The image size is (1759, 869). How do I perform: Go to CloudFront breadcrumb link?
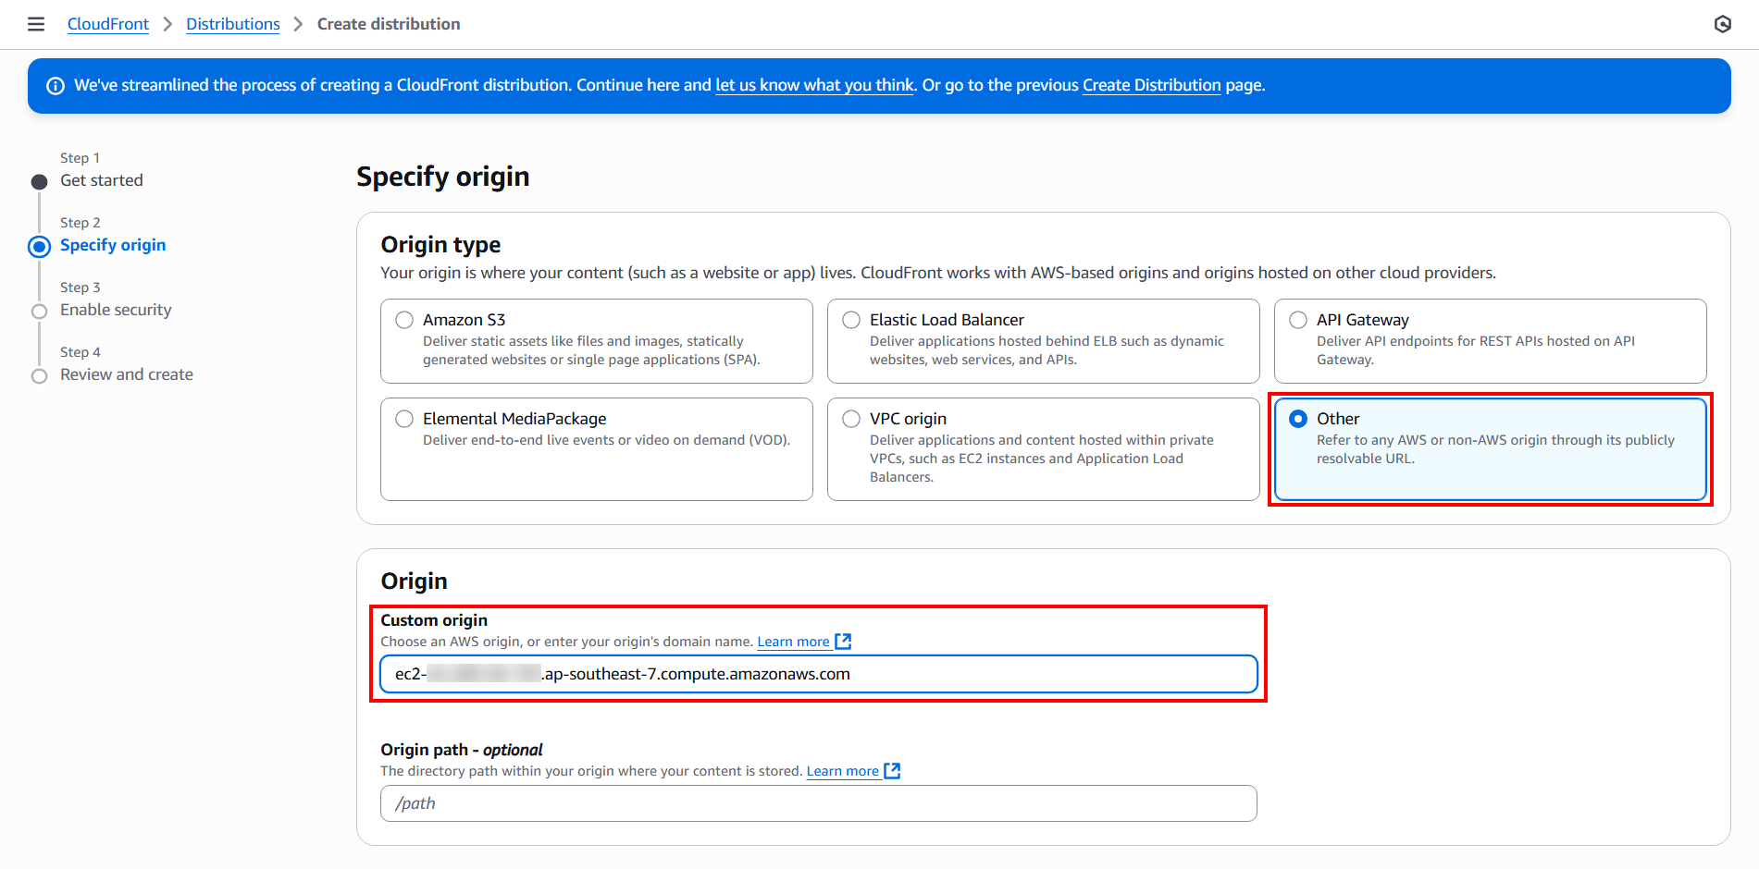click(x=108, y=24)
